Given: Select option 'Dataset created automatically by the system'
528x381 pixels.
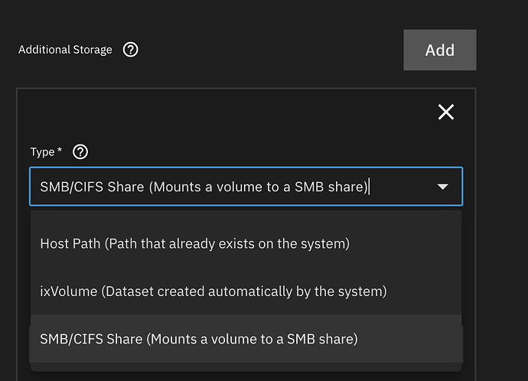Looking at the screenshot, I should [x=244, y=291].
